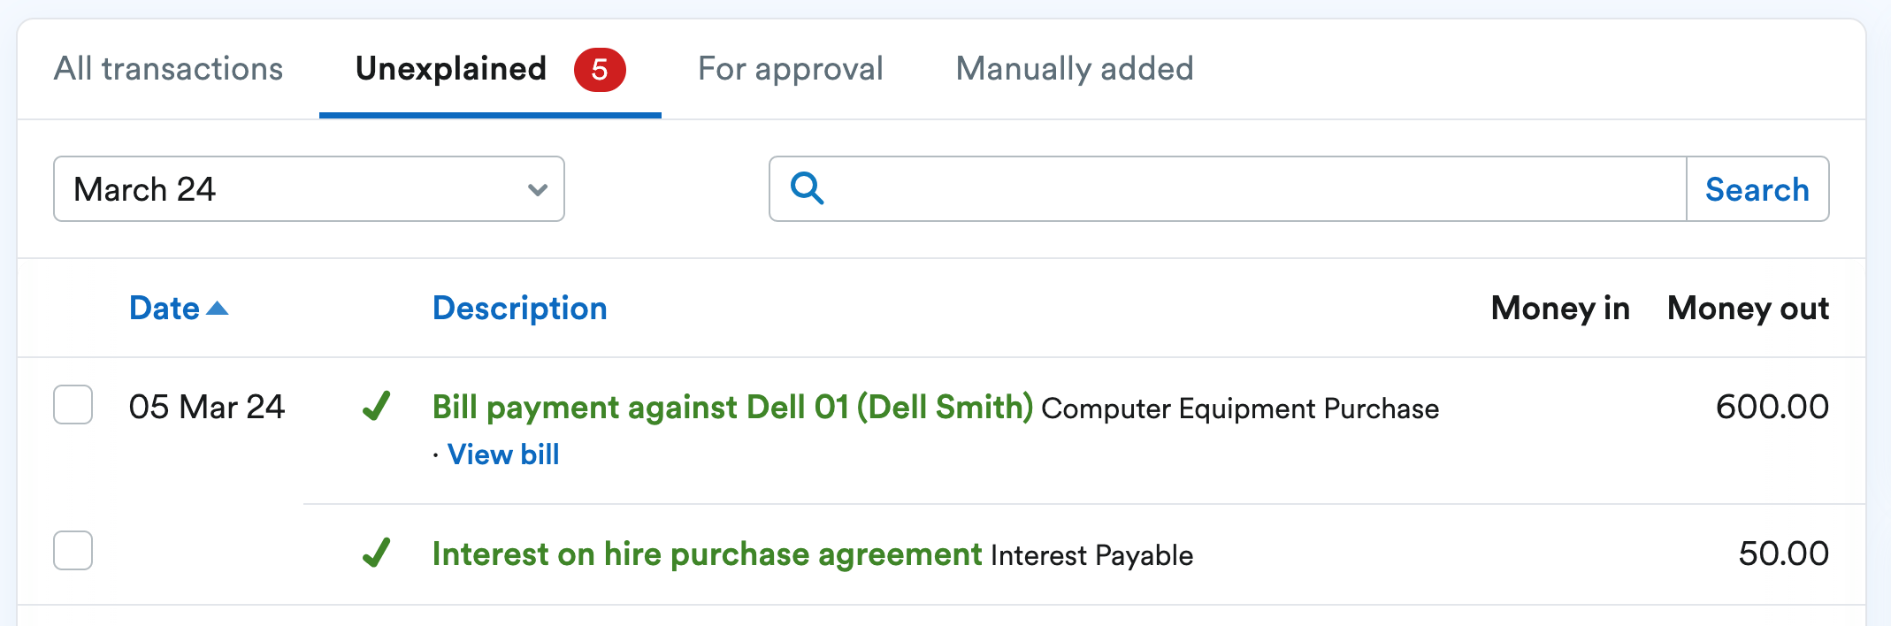The height and width of the screenshot is (626, 1891).
Task: Click the magnifying glass search icon
Action: 807,188
